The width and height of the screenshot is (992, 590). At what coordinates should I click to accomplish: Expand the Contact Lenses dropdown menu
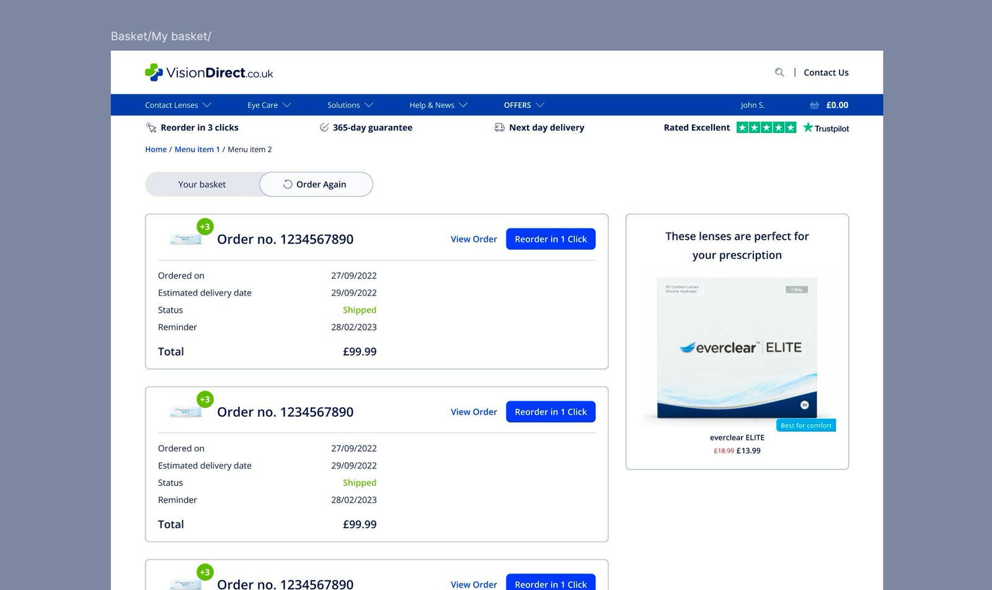(x=178, y=105)
